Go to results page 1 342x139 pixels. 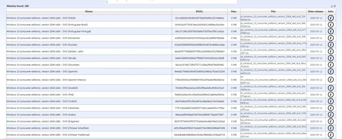(x=332, y=6)
